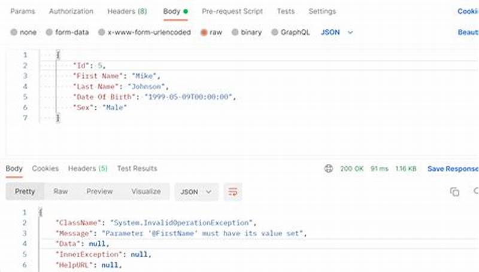Click the "Sex": "Male" line
Viewport: 479px width, 272px height.
click(99, 108)
